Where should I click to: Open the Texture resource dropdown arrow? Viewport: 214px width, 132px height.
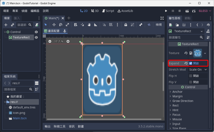[x=205, y=53]
